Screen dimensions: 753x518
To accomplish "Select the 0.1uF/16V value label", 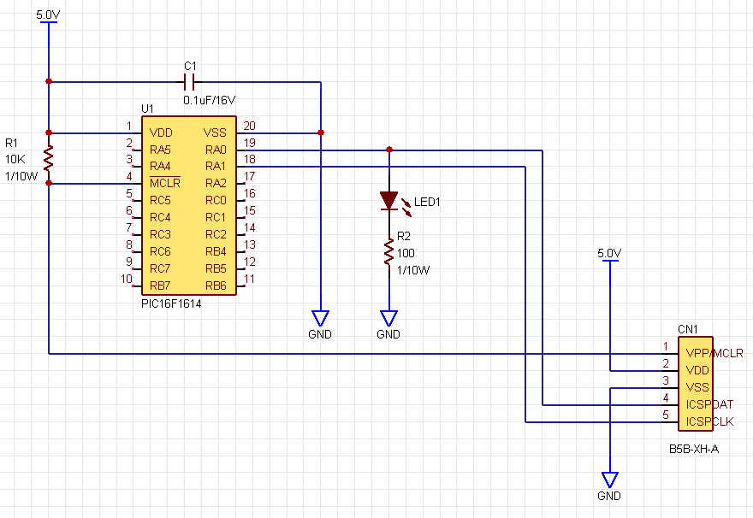I will (x=209, y=100).
